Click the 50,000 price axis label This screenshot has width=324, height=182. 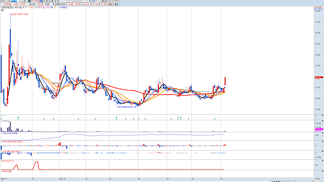click(x=318, y=11)
